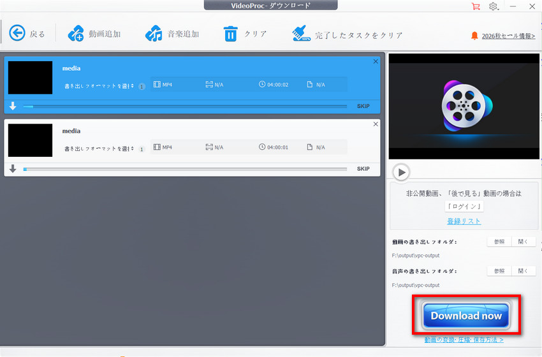Open the shopping cart icon in title bar
The height and width of the screenshot is (357, 542).
(x=476, y=6)
